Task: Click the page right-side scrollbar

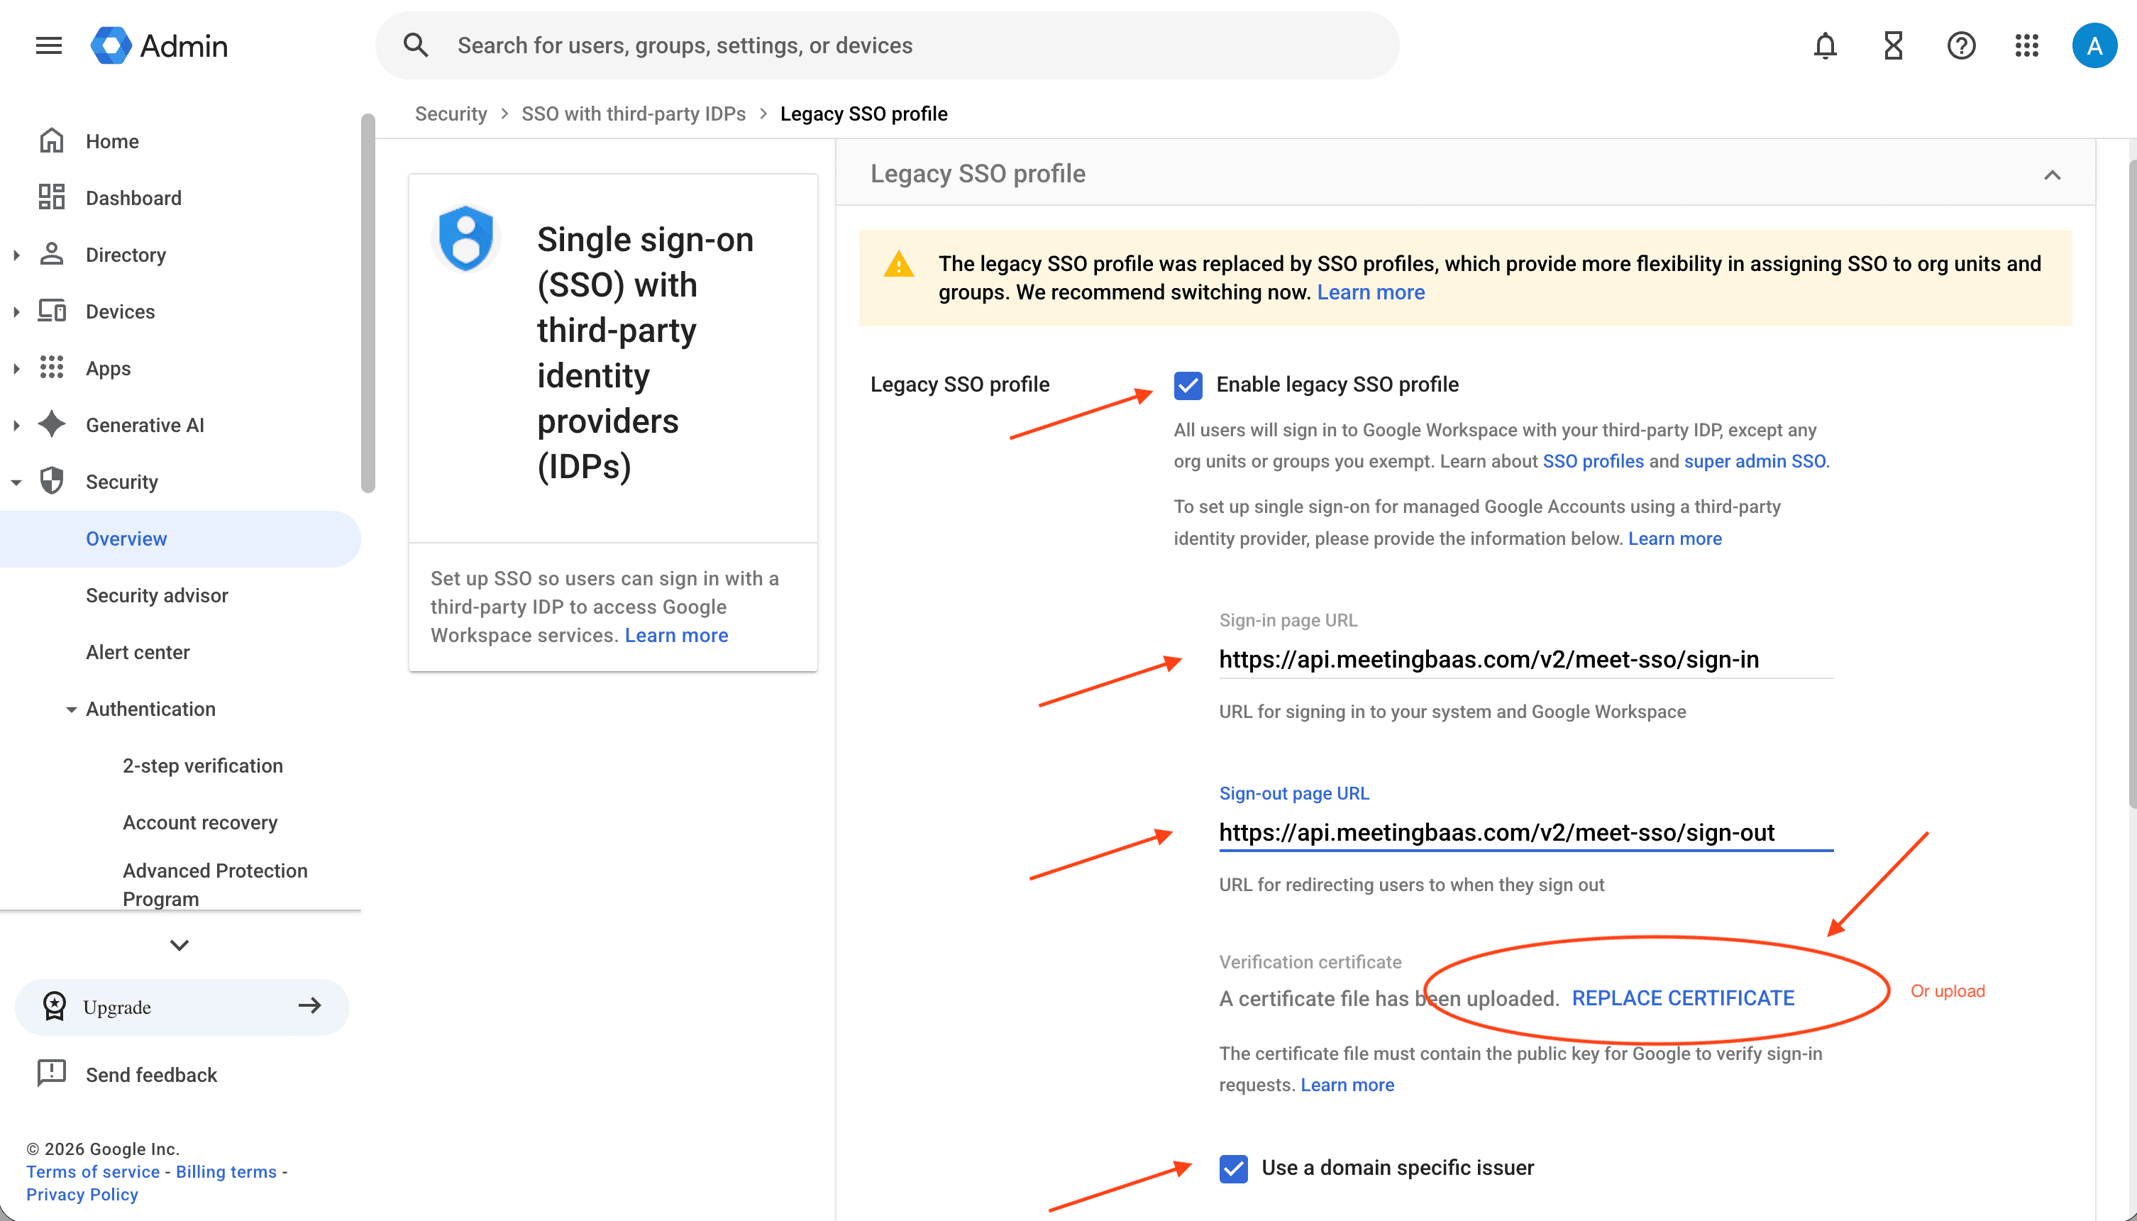Action: pos(2131,482)
